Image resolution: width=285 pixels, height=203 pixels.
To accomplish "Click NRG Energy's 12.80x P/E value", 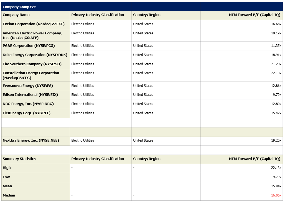I will click(x=276, y=104).
